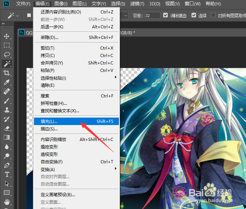
Task: Open the 3D menu
Action: click(155, 4)
